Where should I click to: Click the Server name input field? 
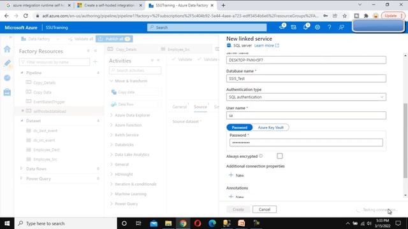click(x=306, y=60)
